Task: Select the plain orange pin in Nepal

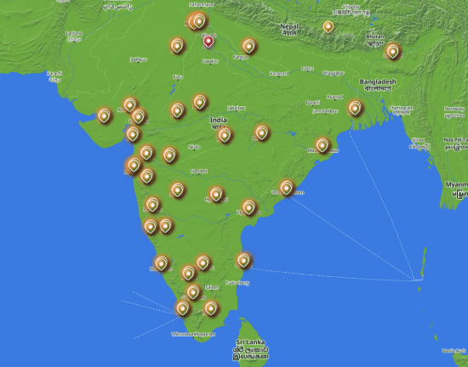Action: [x=328, y=27]
